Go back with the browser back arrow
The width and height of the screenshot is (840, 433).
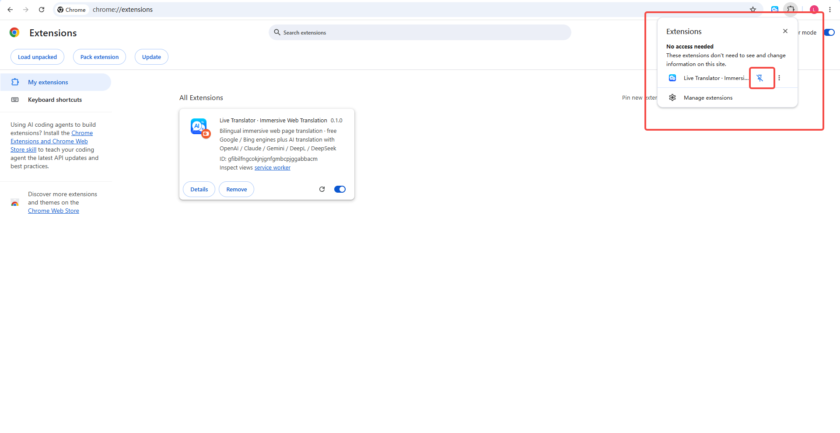[x=10, y=9]
